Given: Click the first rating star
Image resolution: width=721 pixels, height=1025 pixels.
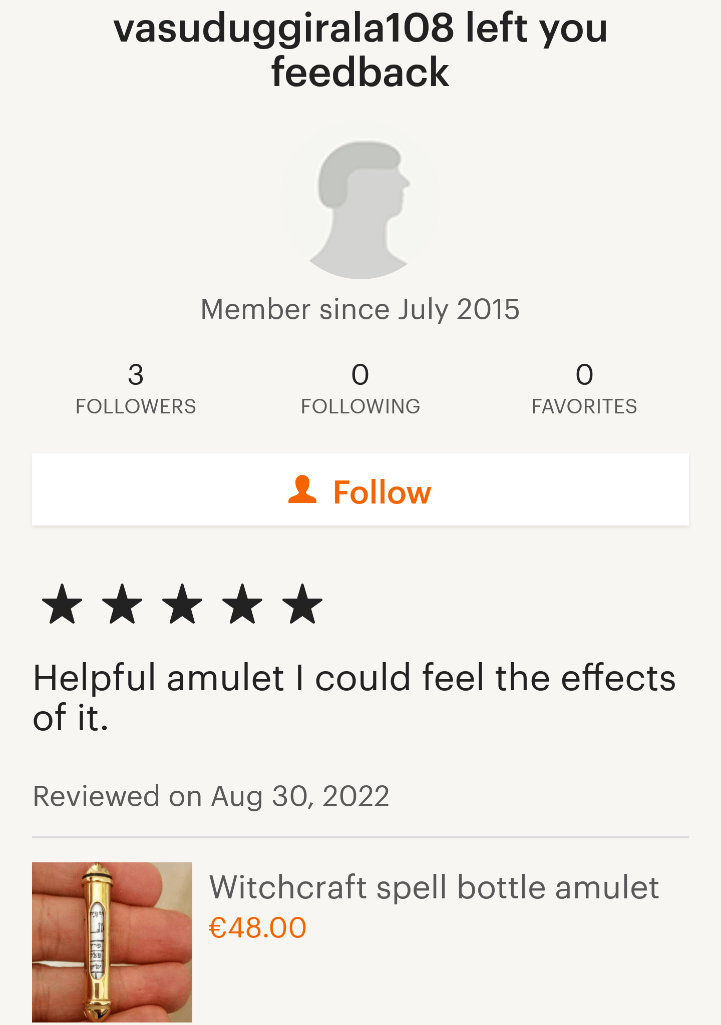Looking at the screenshot, I should (x=62, y=604).
